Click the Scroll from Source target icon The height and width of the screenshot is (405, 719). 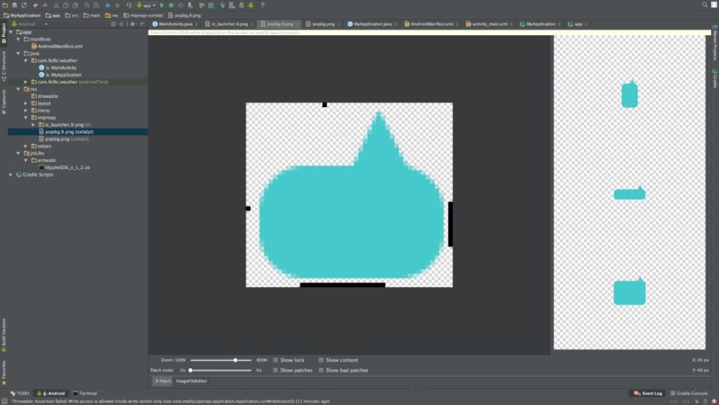[114, 24]
